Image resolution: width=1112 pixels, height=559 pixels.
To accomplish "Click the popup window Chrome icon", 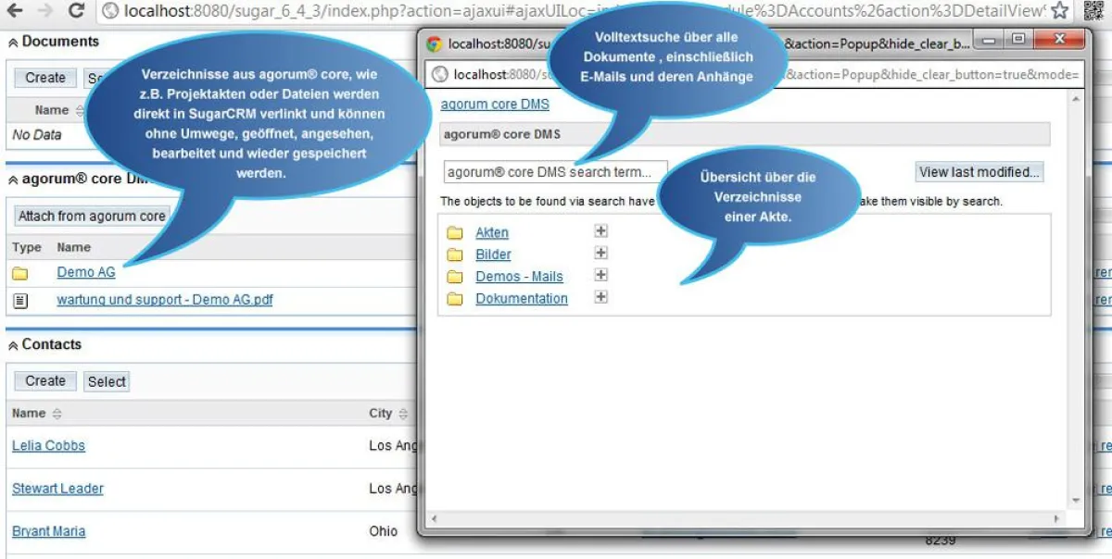I will [434, 43].
